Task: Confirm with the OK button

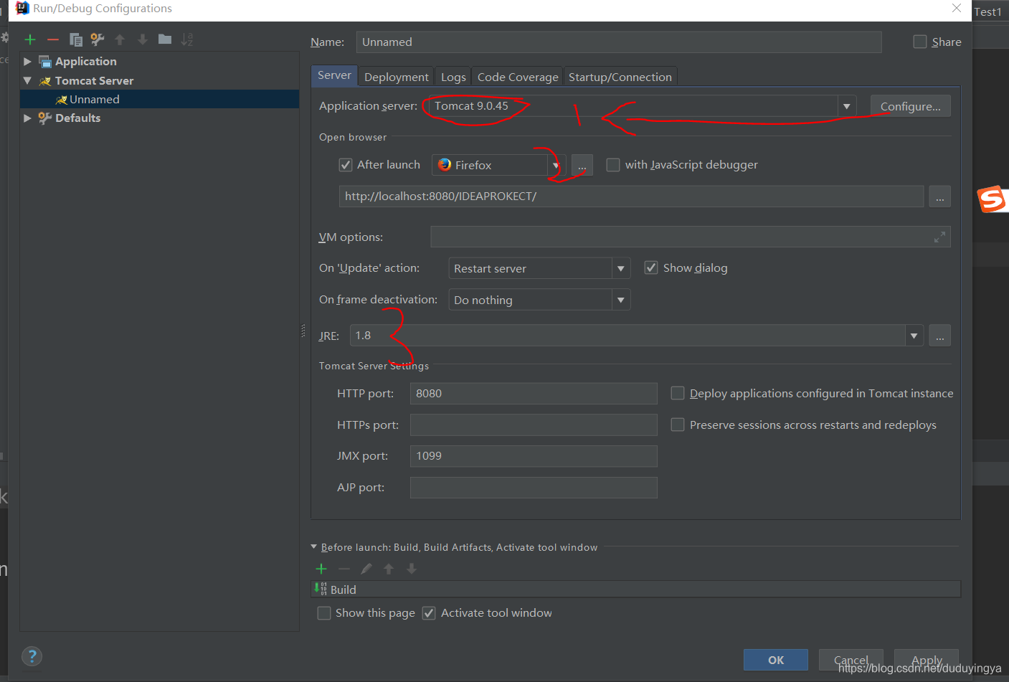Action: click(x=776, y=660)
